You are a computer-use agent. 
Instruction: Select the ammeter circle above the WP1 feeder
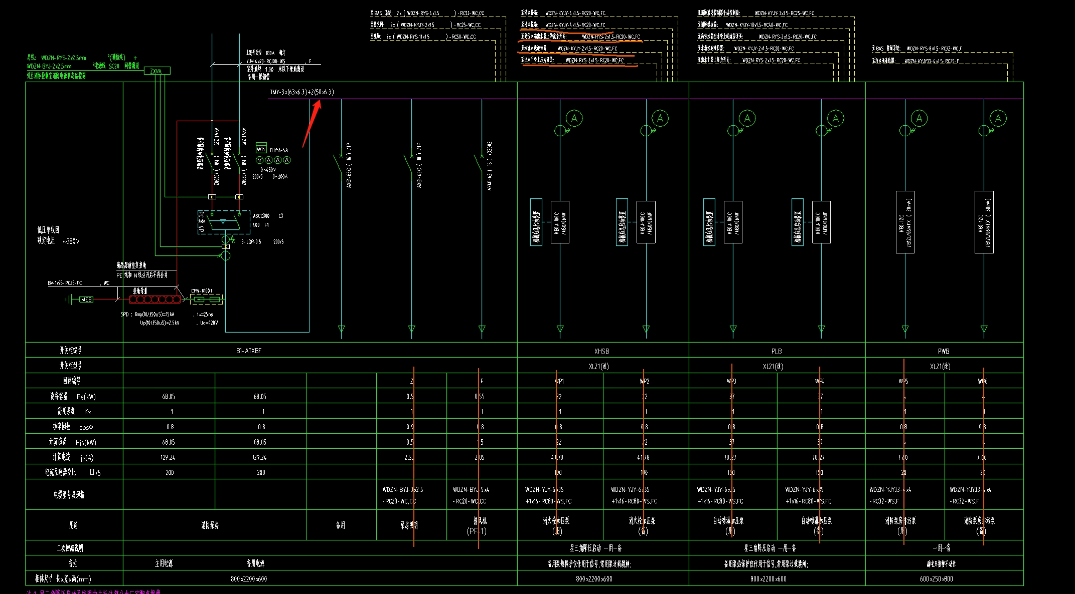click(x=574, y=119)
